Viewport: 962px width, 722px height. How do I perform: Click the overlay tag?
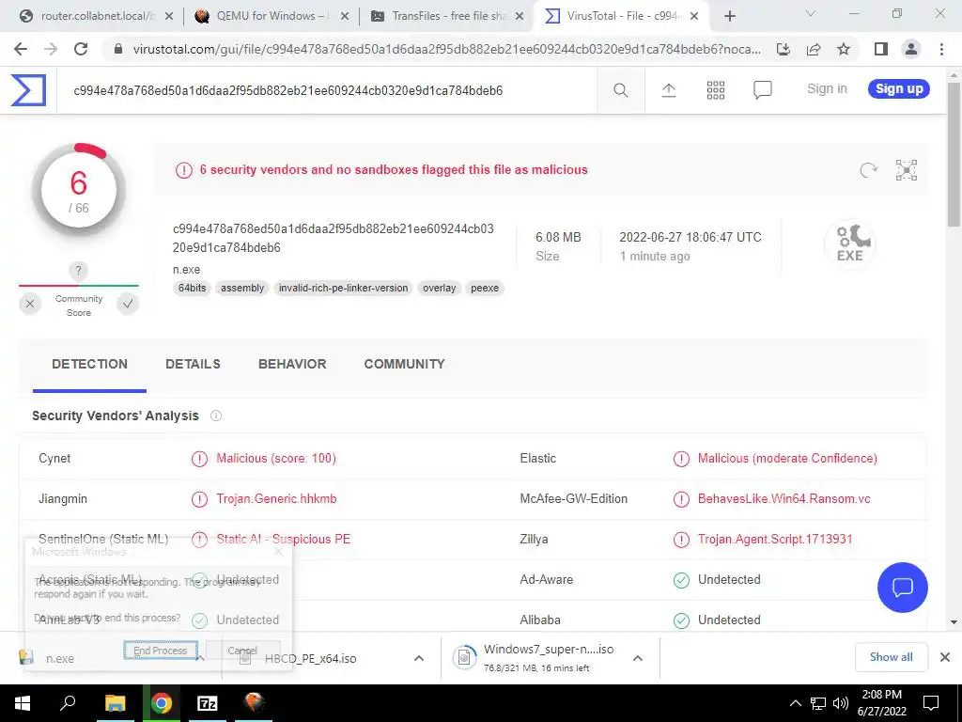[440, 288]
